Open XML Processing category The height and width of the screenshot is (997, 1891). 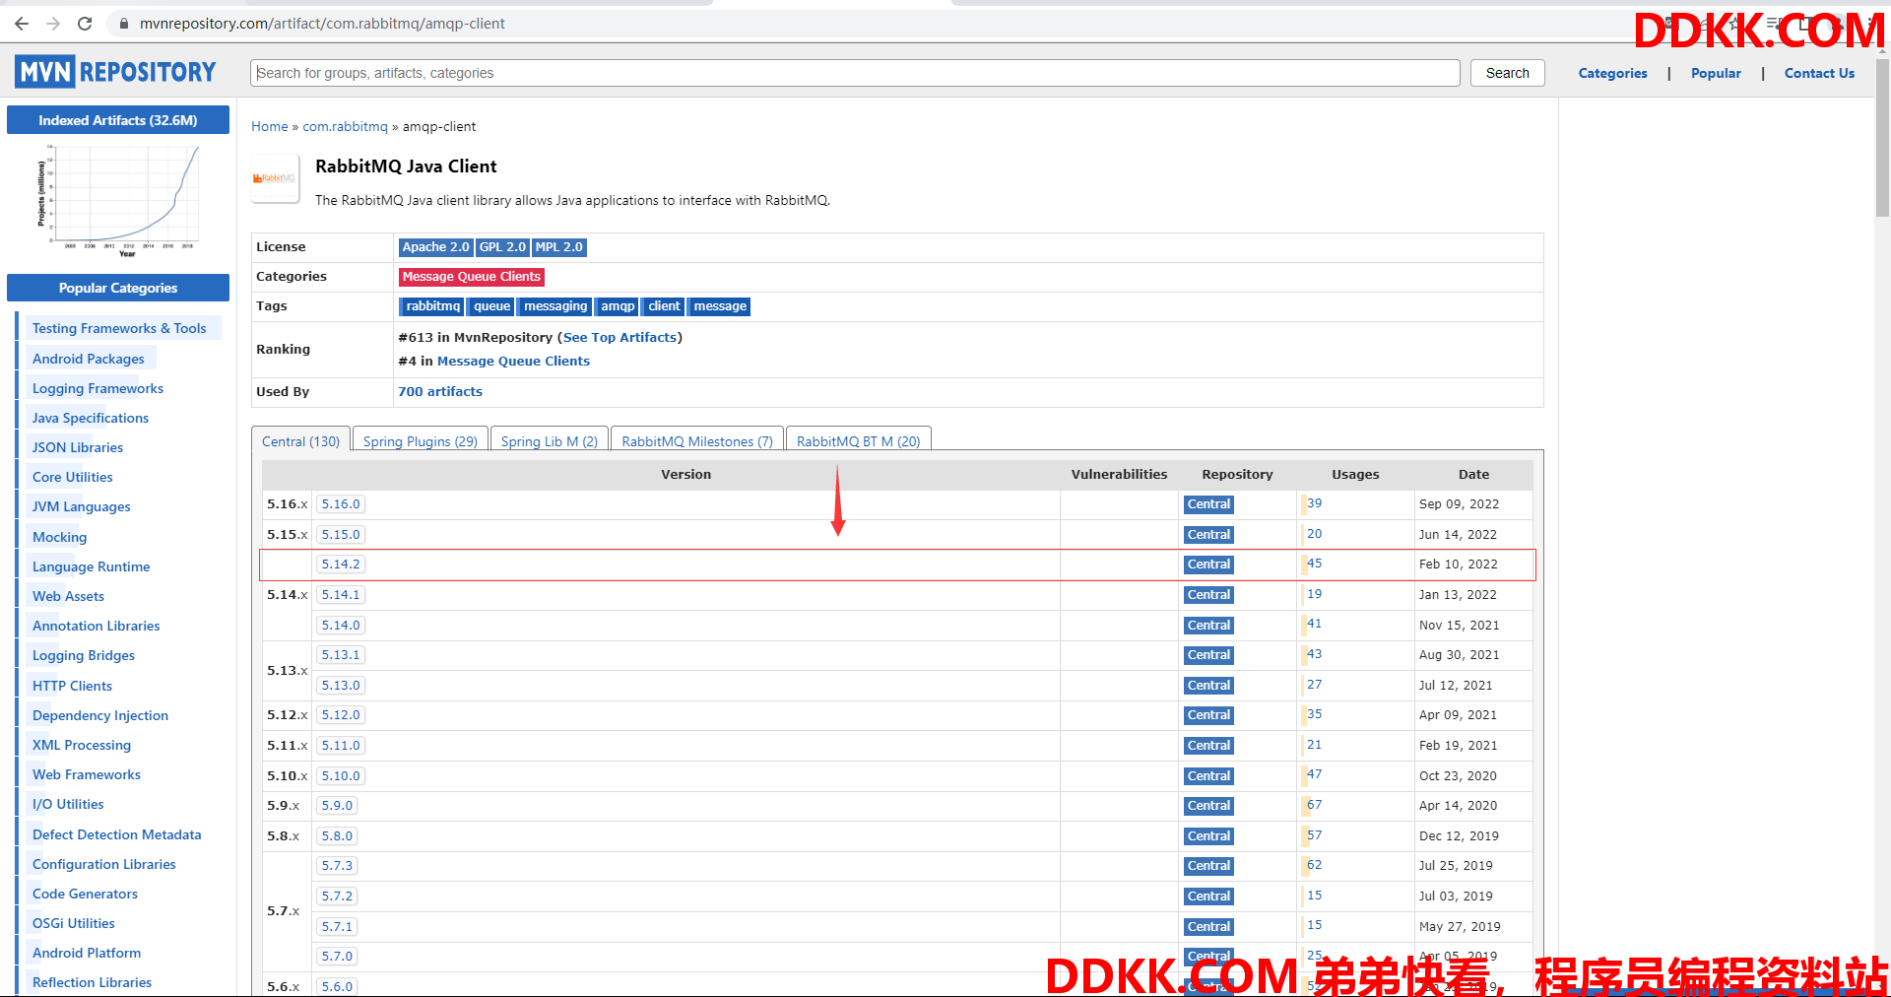coord(82,745)
